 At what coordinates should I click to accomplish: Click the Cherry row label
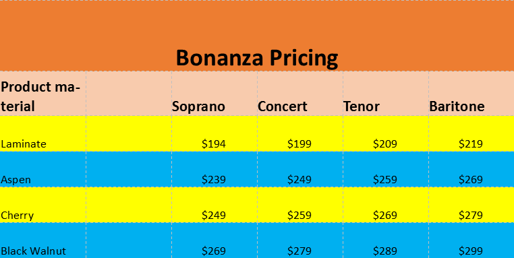pyautogui.click(x=43, y=205)
